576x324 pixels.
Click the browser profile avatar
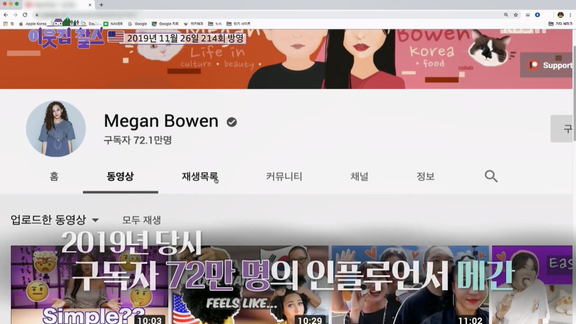560,15
